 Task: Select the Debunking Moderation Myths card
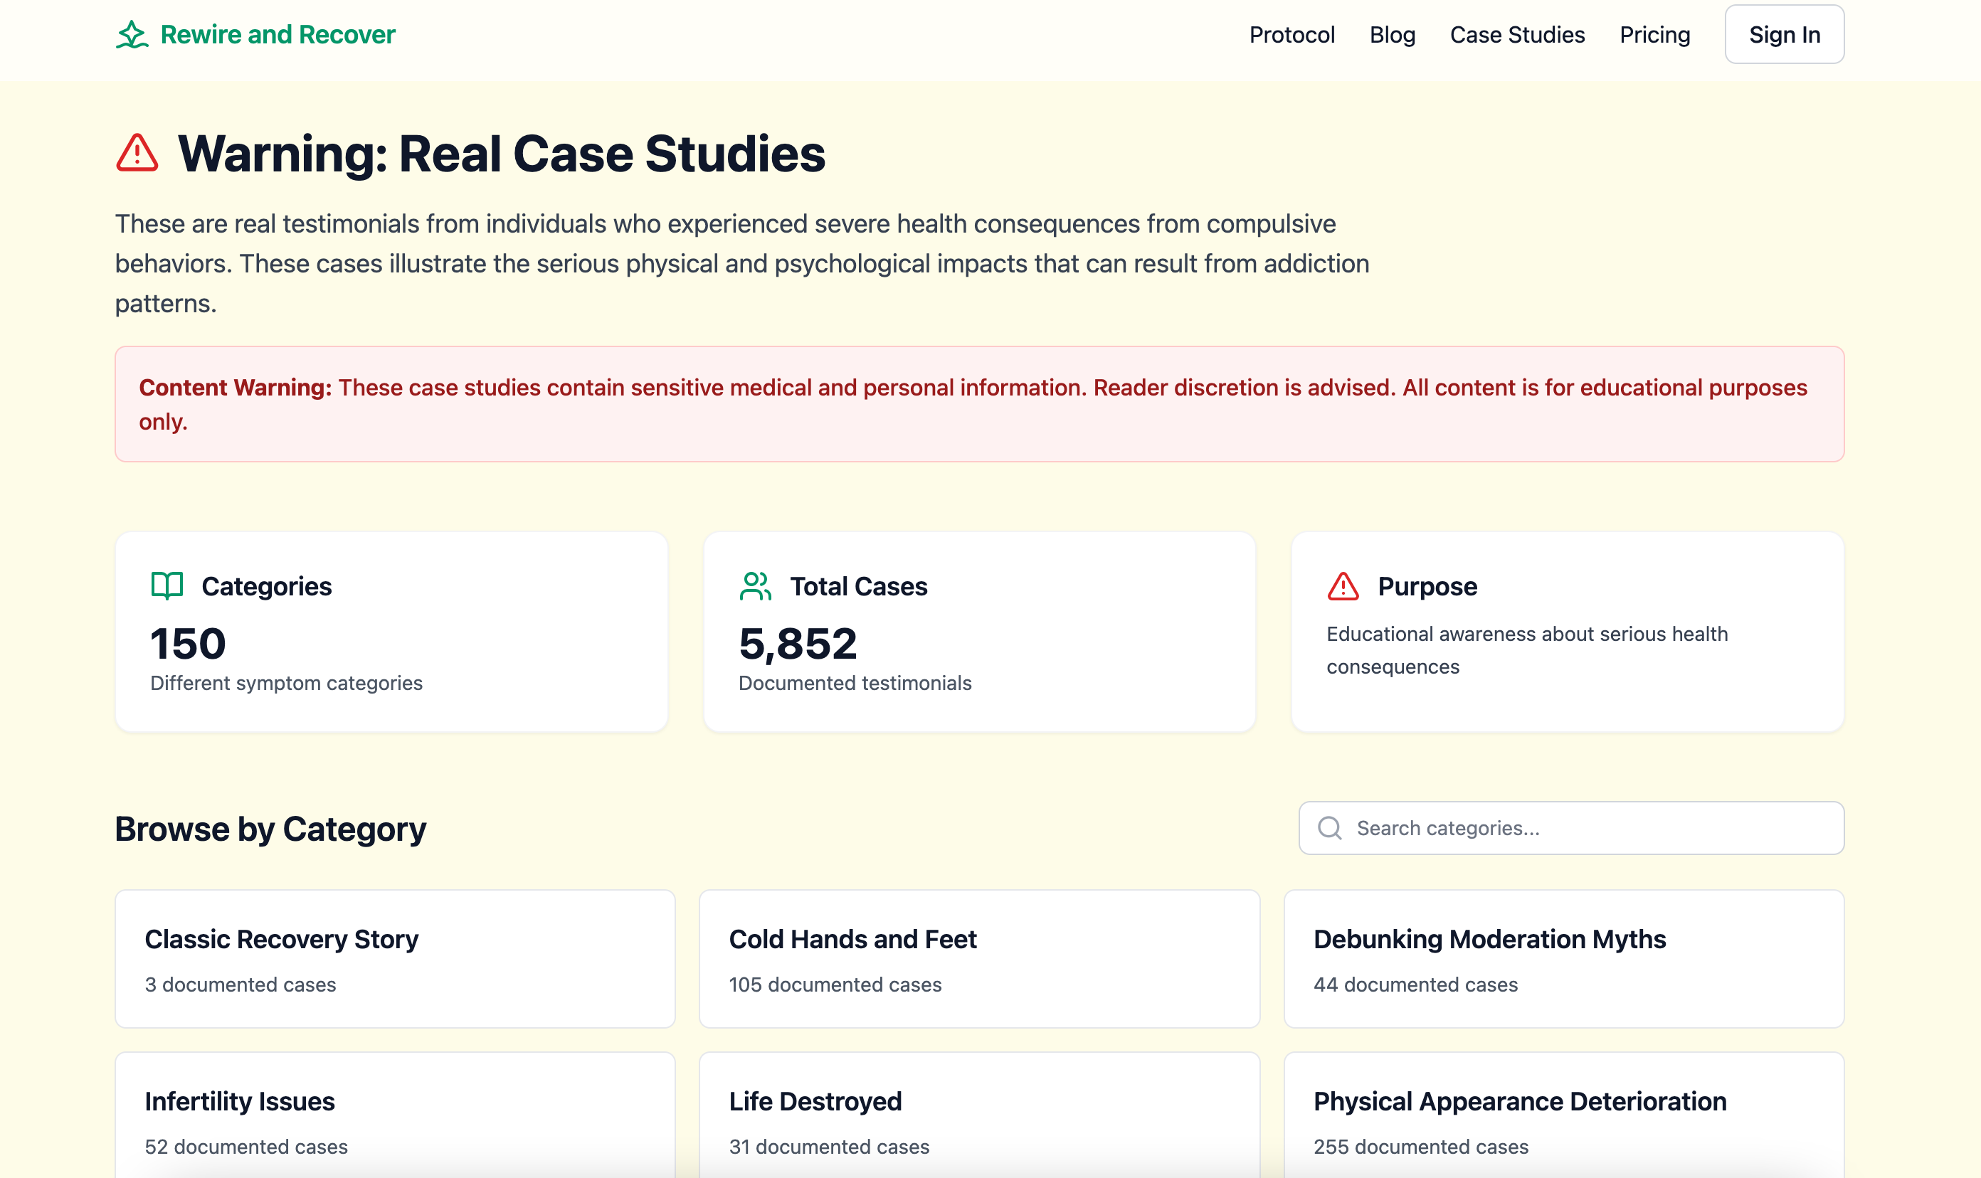[x=1563, y=958]
